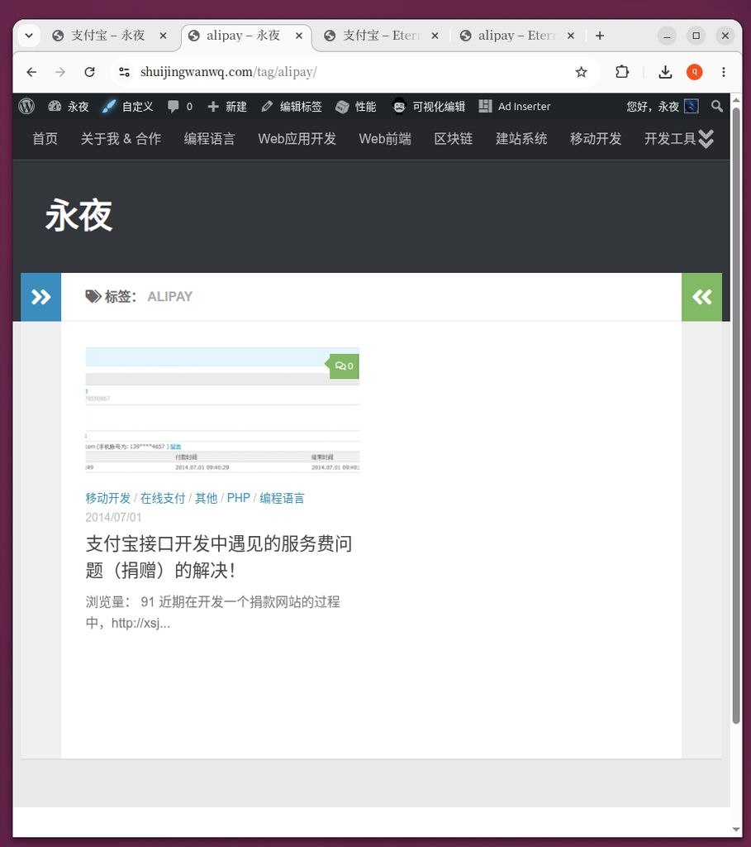Open the 新建 new content menu
The image size is (751, 847).
[227, 107]
